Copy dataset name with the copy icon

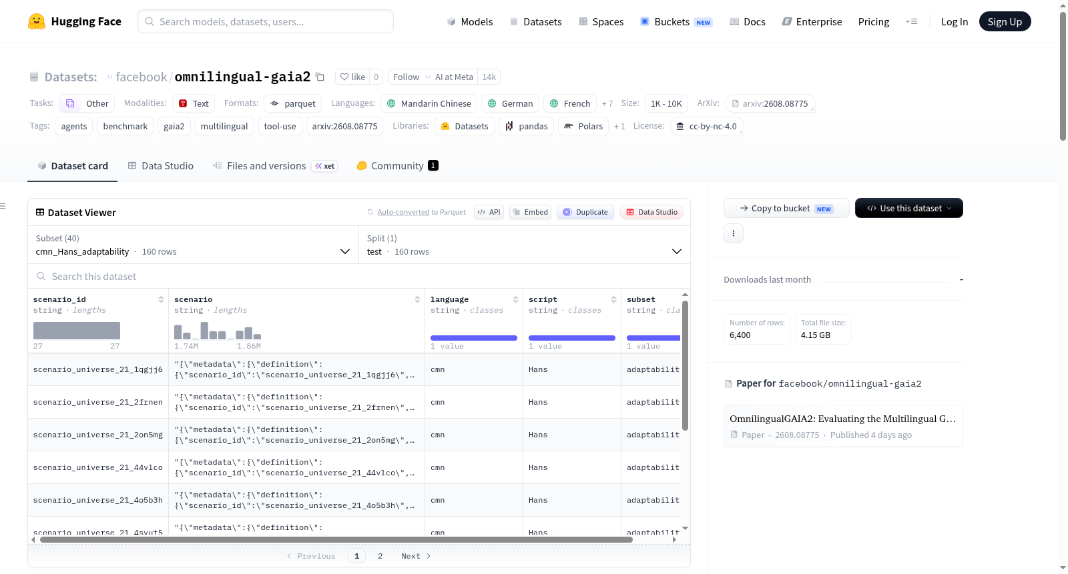pyautogui.click(x=320, y=77)
